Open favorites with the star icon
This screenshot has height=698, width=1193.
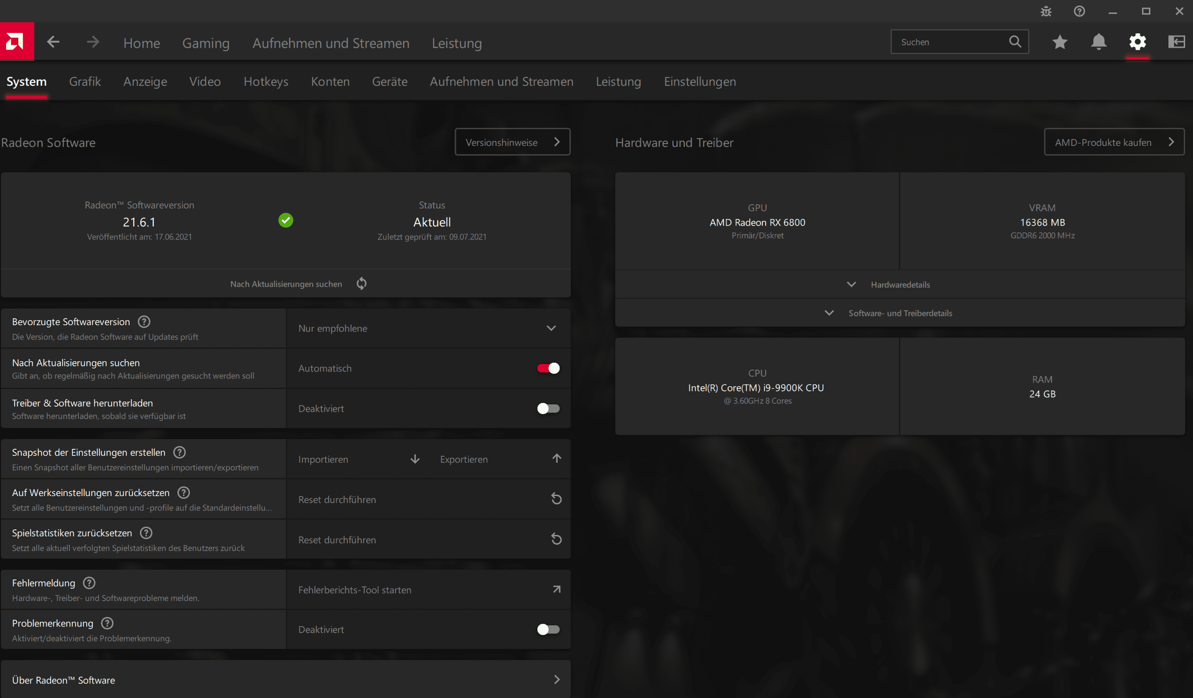point(1060,42)
